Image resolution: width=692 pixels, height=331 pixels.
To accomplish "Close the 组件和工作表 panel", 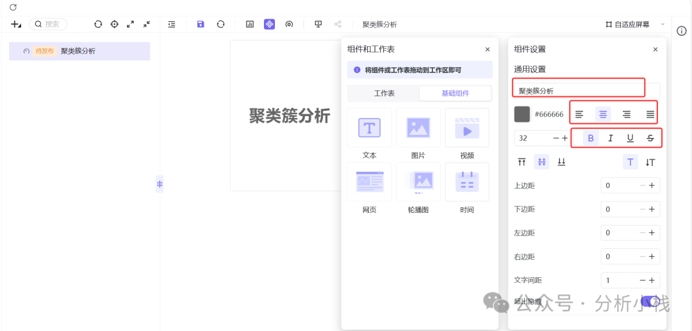I will click(x=488, y=49).
